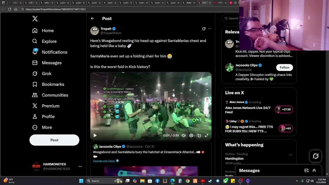This screenshot has height=185, width=329.
Task: Open Huntingdon trending topic
Action: click(234, 159)
